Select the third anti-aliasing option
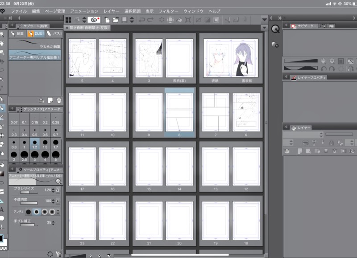 point(45,212)
